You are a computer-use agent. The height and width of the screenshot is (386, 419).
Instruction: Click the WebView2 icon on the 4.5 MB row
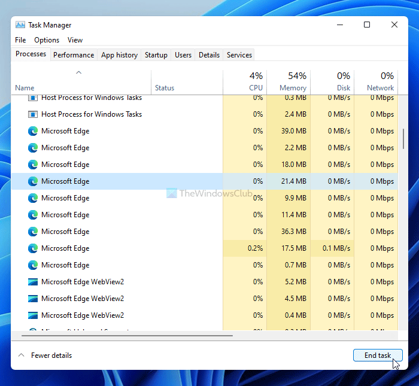[33, 299]
